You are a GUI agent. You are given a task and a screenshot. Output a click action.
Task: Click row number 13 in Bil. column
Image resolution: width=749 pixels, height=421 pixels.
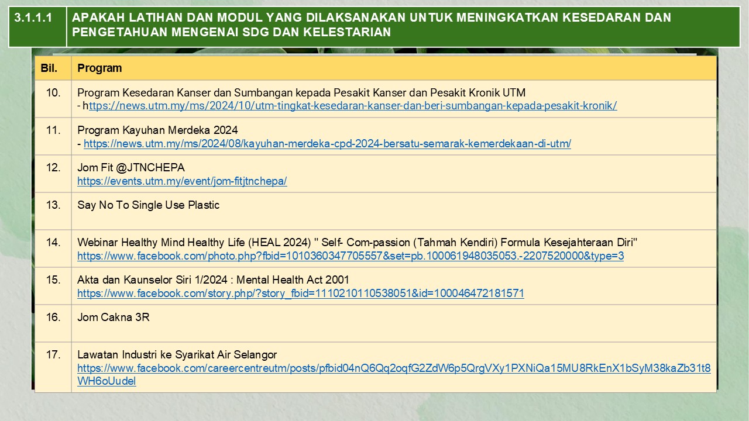[x=53, y=205]
